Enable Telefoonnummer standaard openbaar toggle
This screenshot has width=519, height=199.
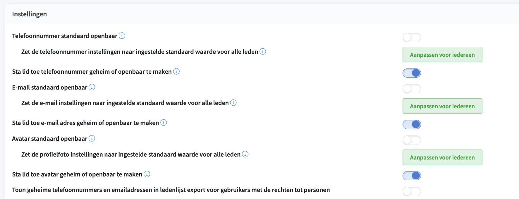(412, 37)
